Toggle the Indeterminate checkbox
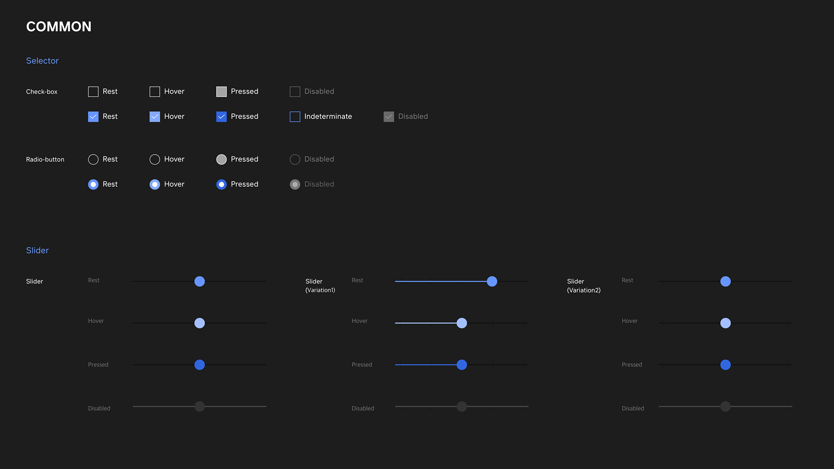This screenshot has width=834, height=469. click(x=295, y=117)
